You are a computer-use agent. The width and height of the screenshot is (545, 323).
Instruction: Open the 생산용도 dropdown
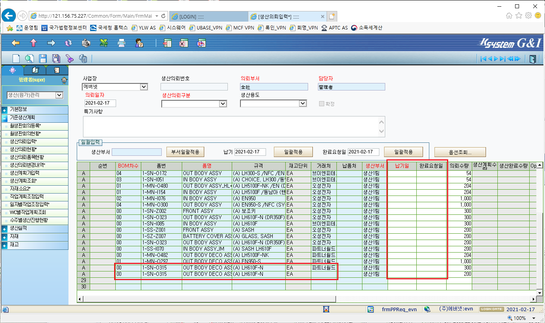[273, 103]
